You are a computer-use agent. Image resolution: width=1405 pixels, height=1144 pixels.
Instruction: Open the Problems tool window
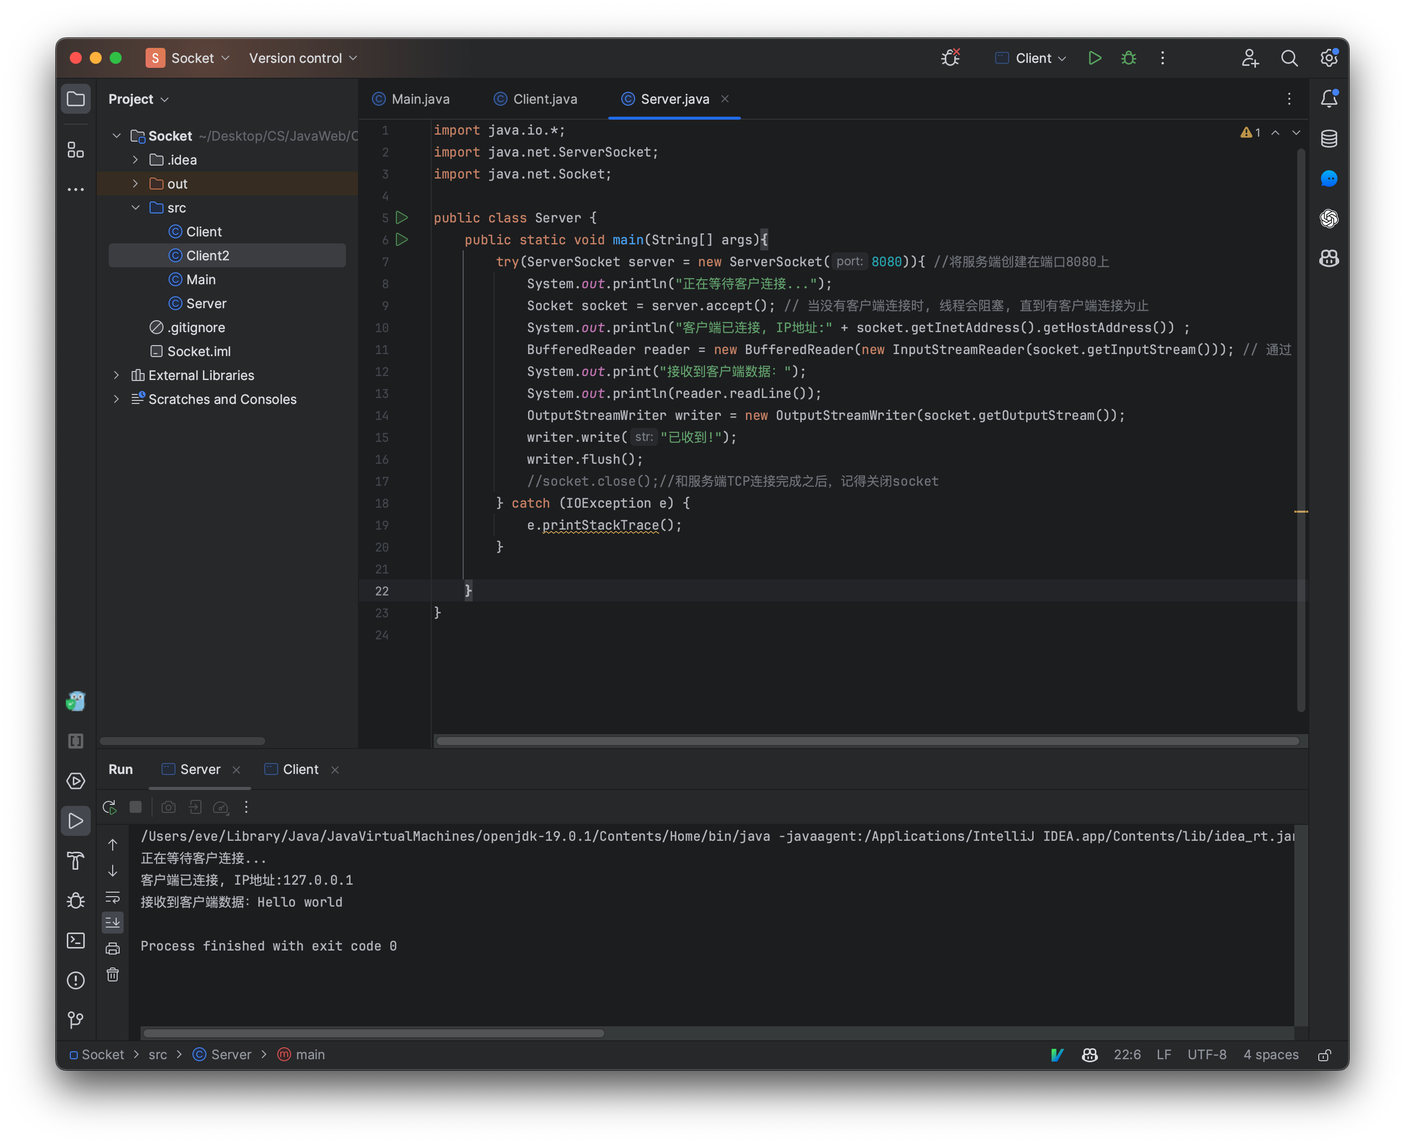[76, 980]
